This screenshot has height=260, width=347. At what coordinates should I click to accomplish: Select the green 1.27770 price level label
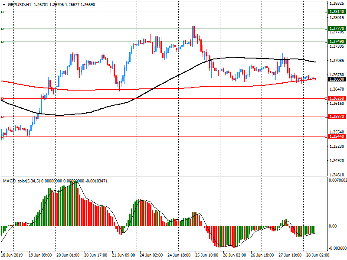pyautogui.click(x=337, y=29)
